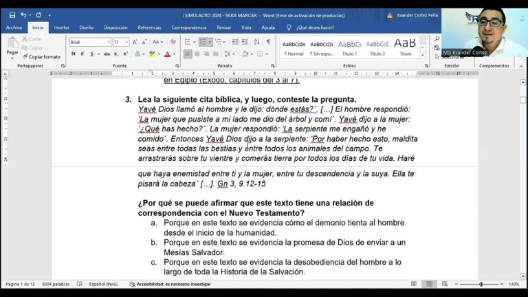
Task: Switch to read mode view icon
Action: pyautogui.click(x=413, y=284)
